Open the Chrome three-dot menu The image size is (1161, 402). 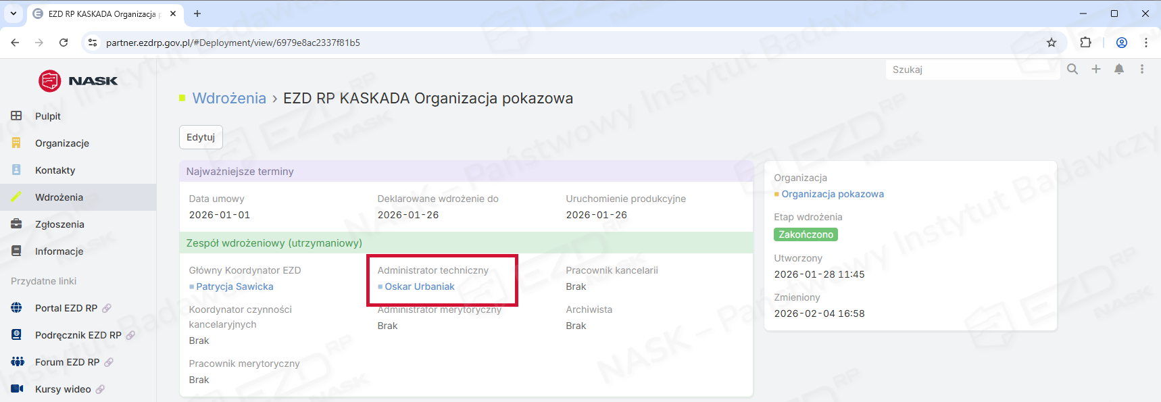1146,43
